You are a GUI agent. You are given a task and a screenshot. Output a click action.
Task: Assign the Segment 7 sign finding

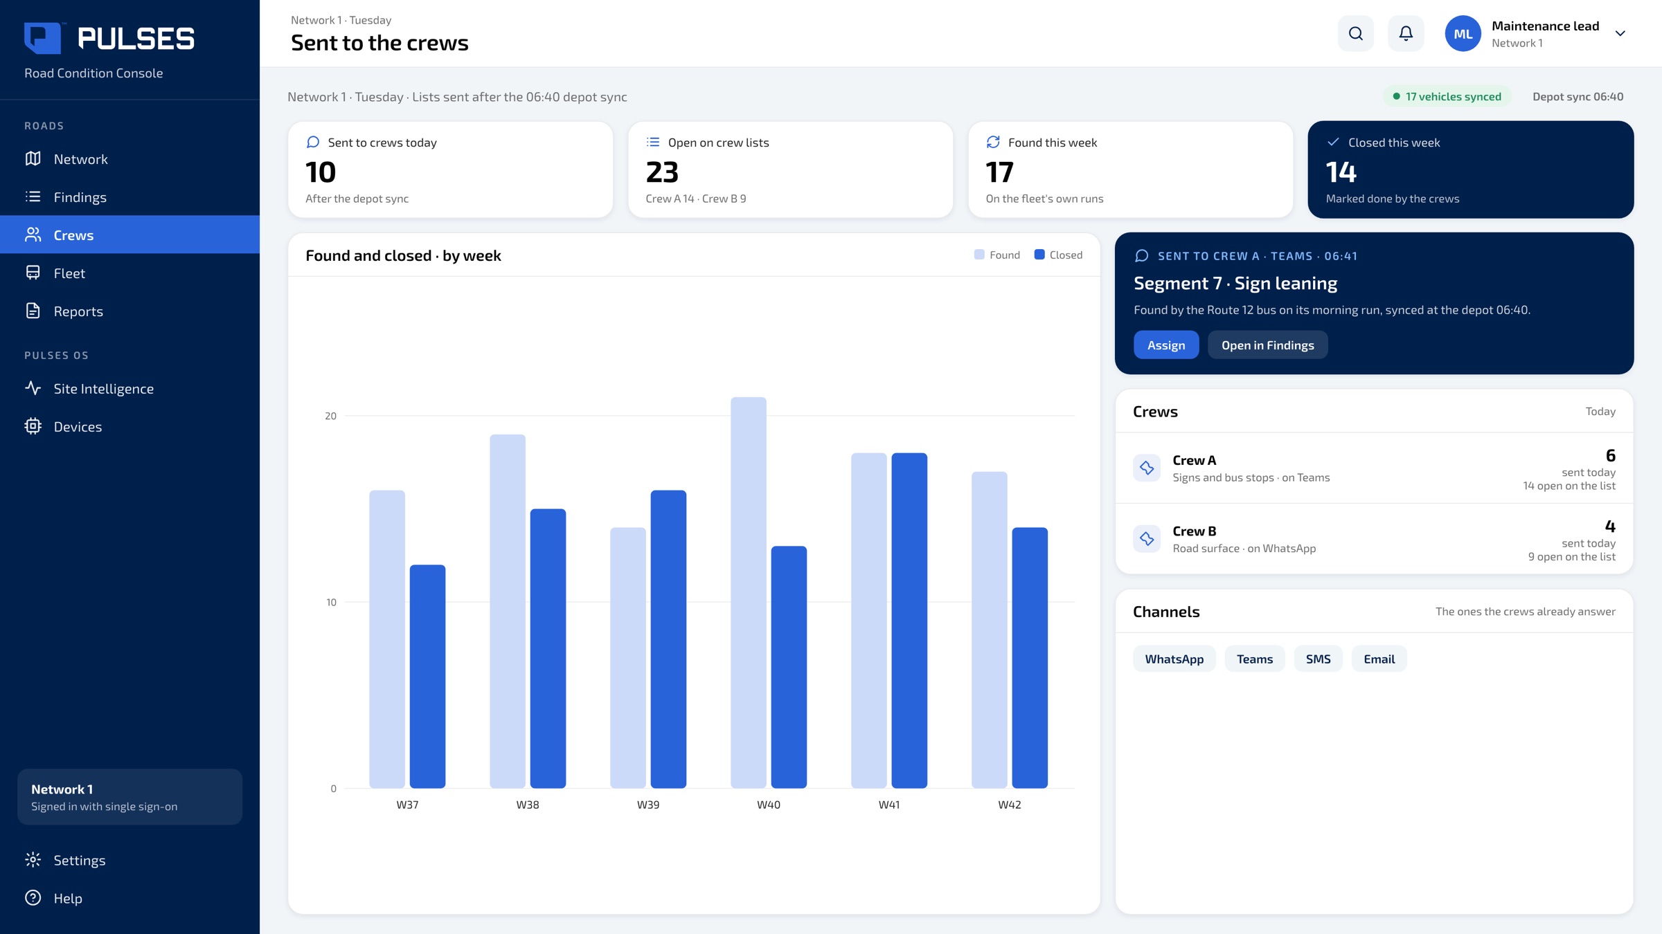(x=1166, y=345)
